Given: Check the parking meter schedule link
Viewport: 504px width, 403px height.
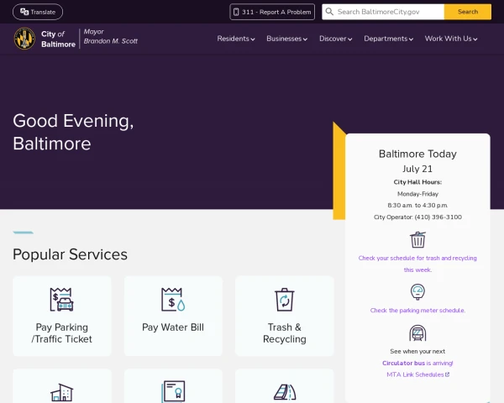Looking at the screenshot, I should click(417, 311).
